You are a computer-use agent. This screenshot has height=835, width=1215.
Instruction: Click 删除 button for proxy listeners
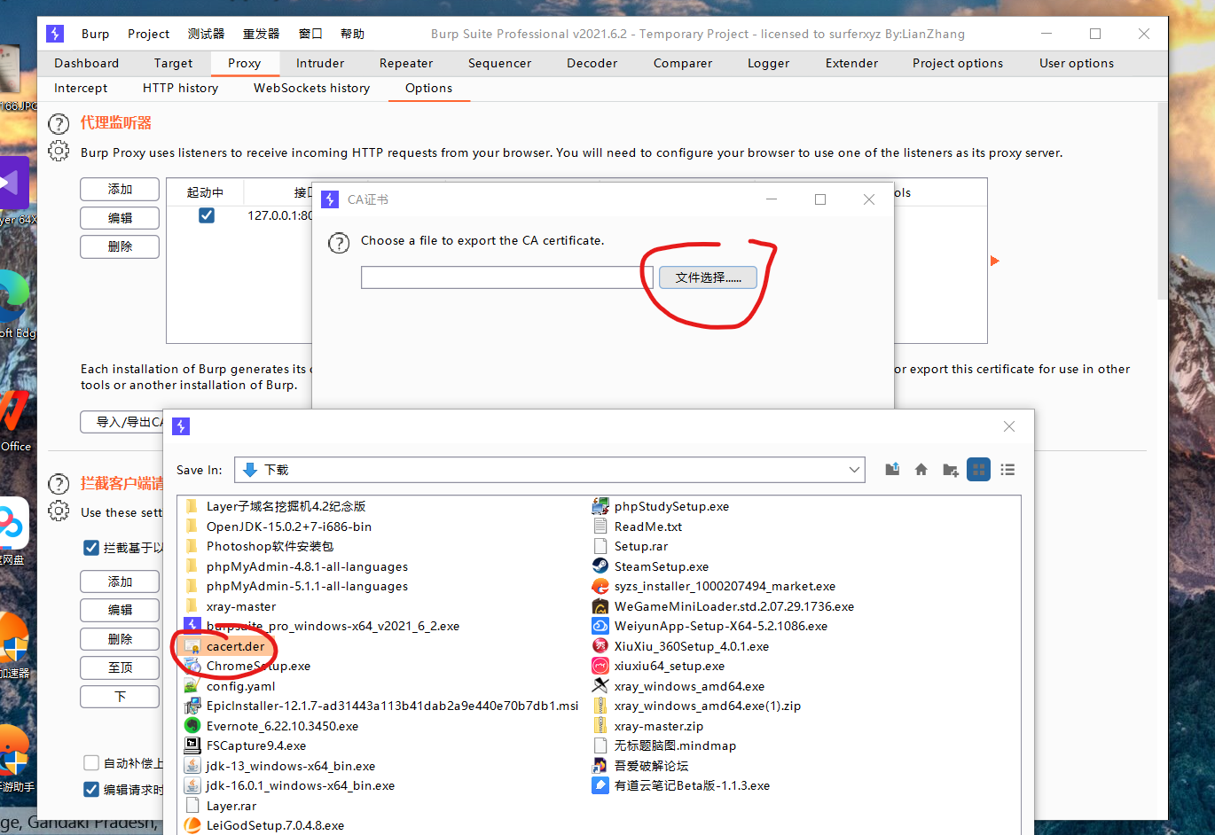tap(120, 246)
